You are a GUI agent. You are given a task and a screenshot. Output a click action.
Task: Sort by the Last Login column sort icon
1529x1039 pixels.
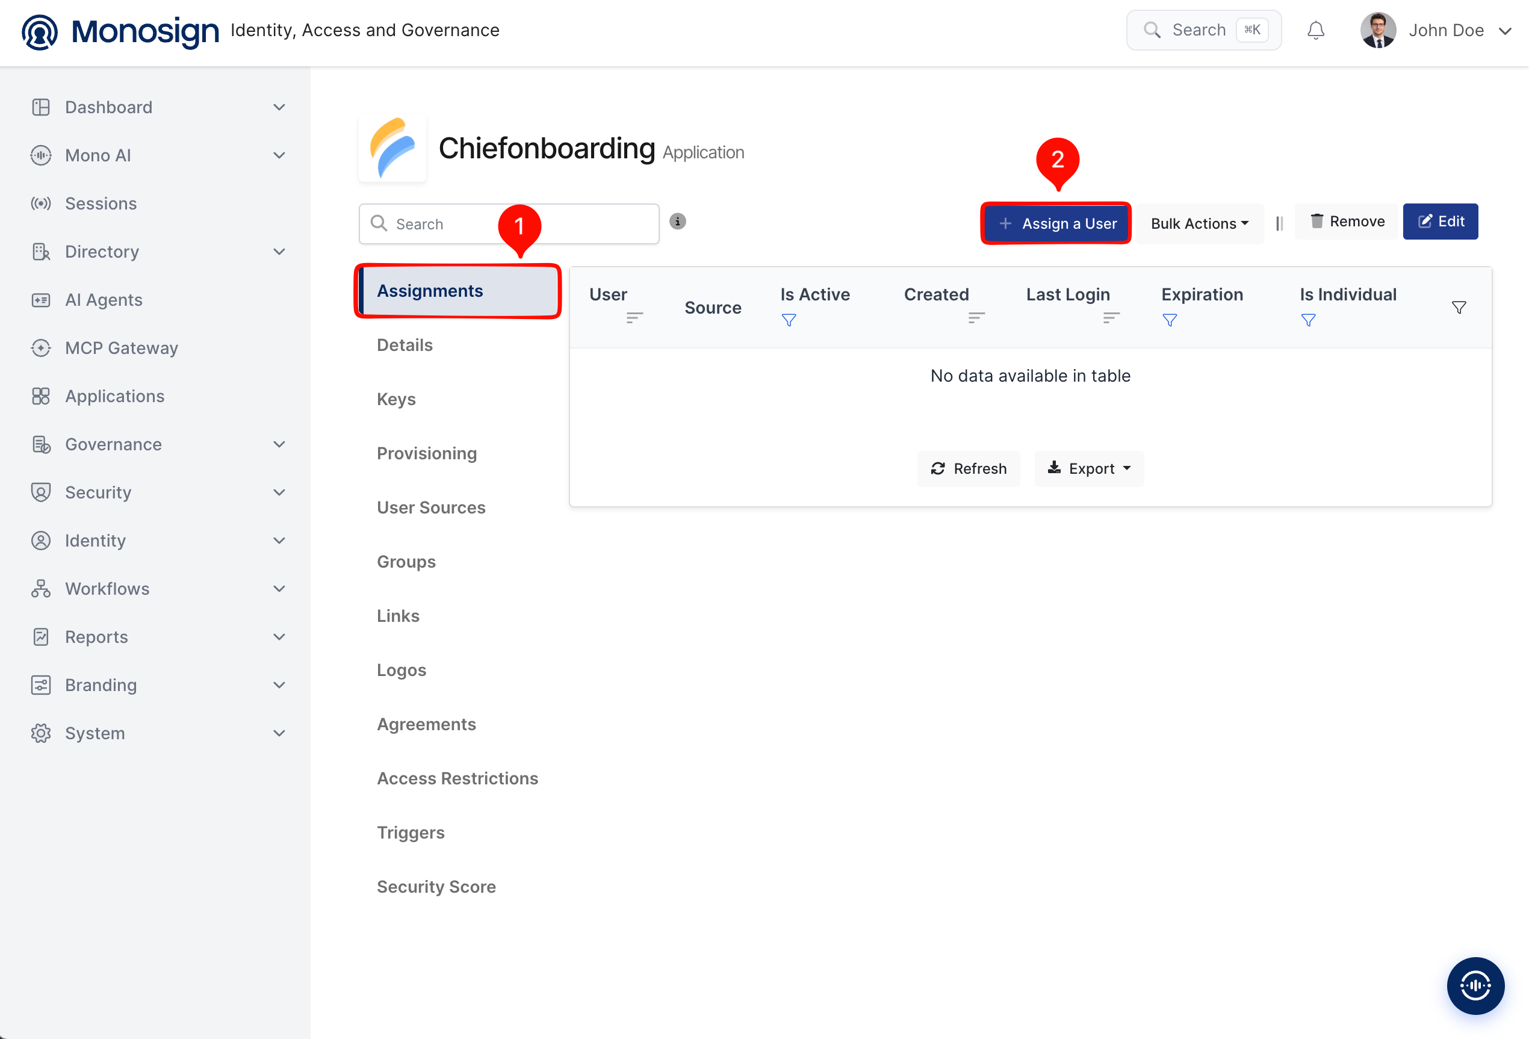point(1111,318)
